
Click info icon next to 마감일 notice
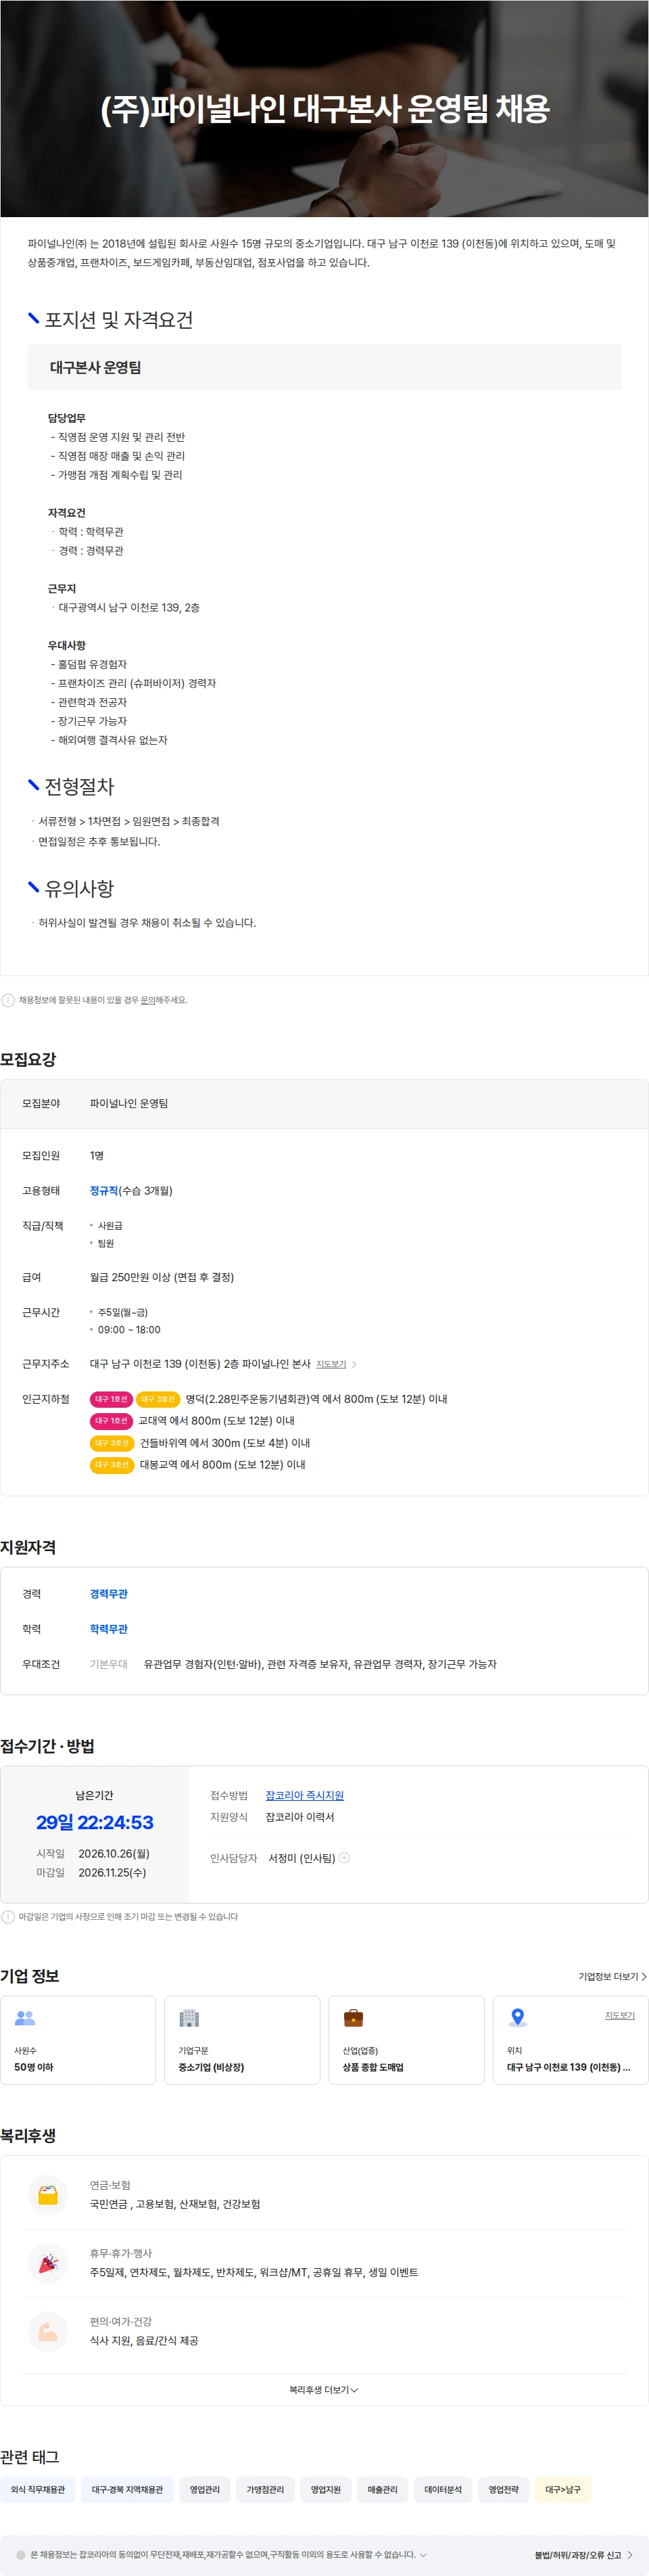(x=8, y=1917)
